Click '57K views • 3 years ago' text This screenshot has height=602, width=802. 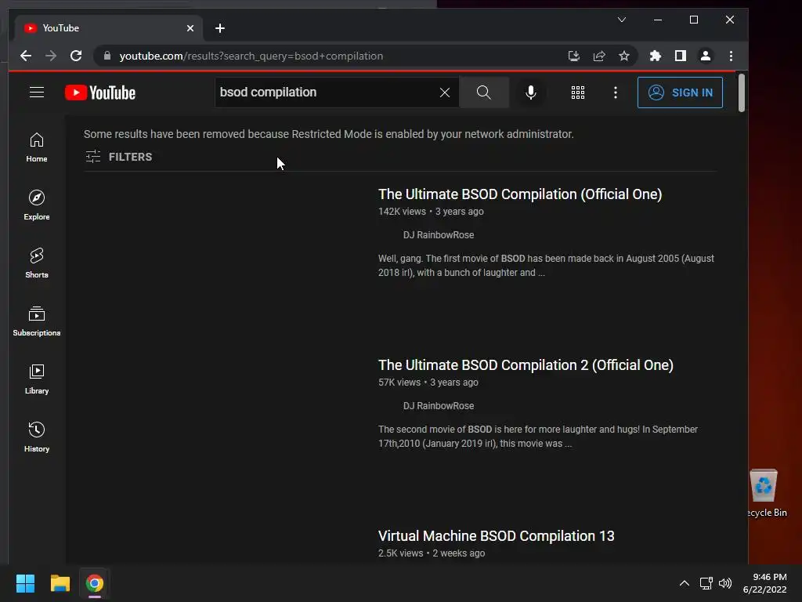point(428,383)
